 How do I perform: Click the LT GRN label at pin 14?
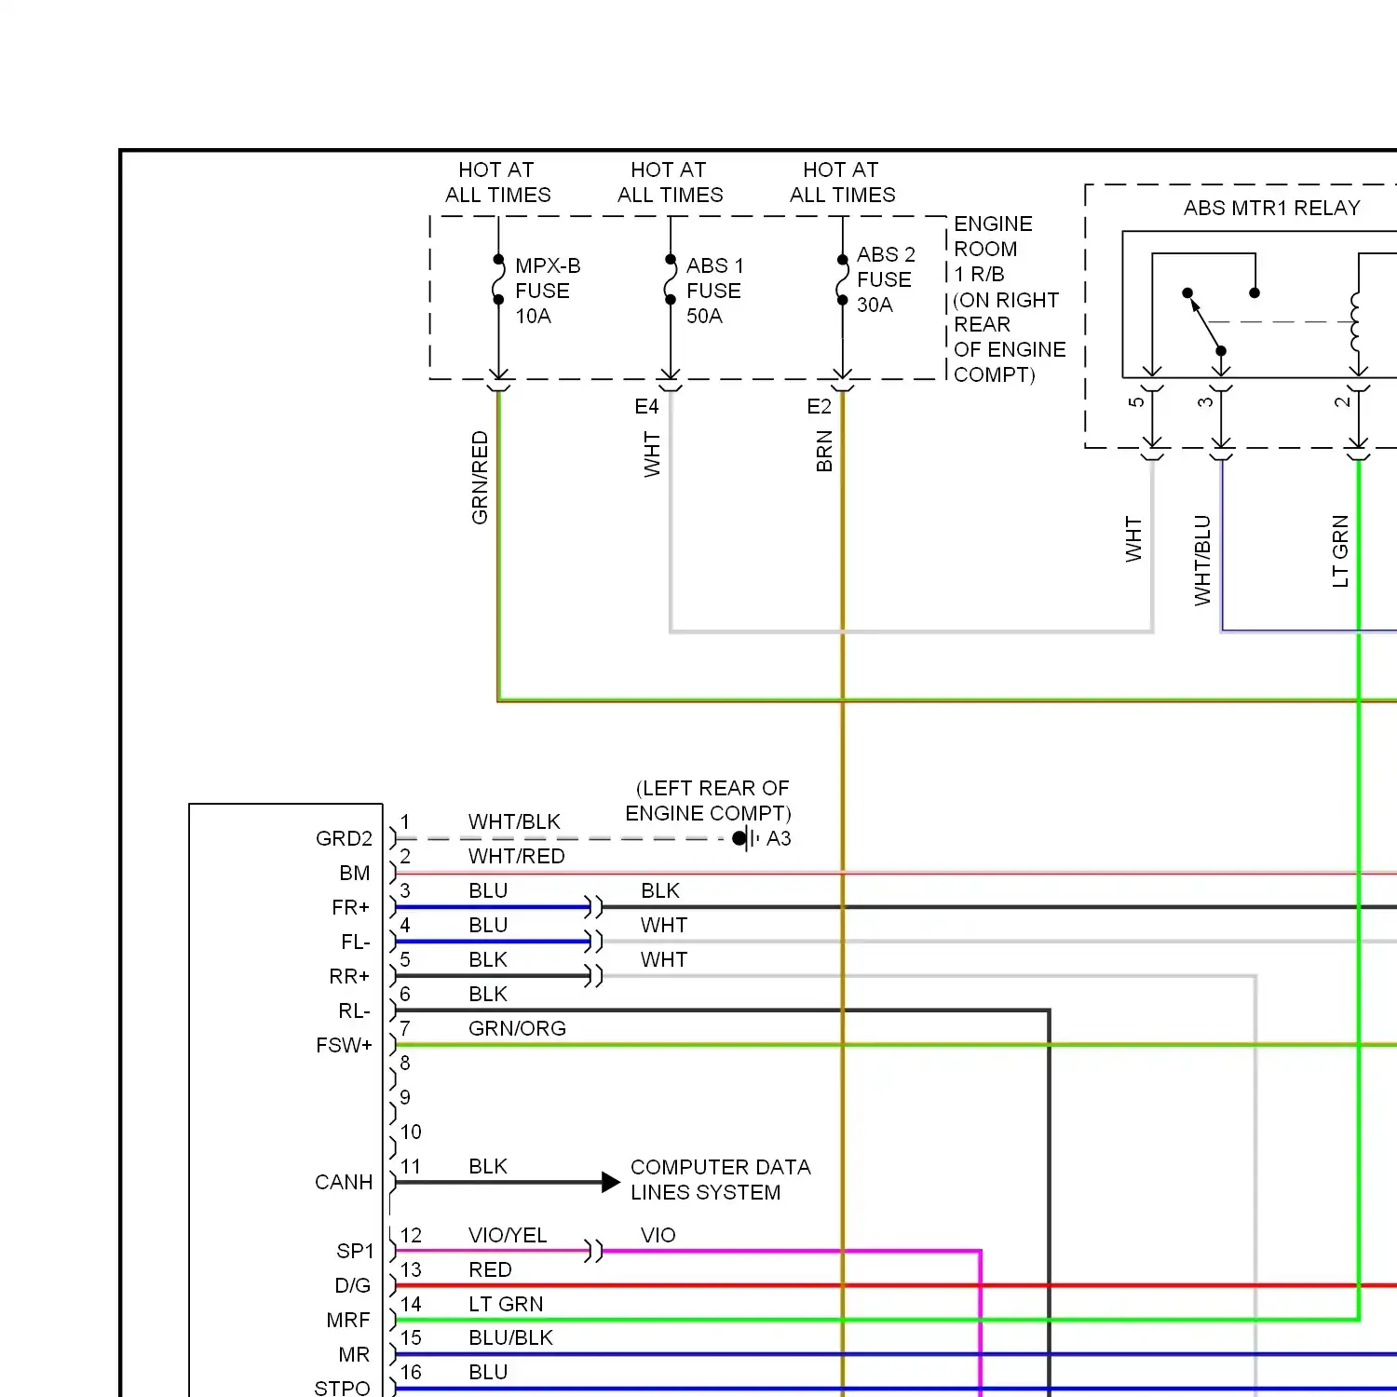coord(506,1304)
